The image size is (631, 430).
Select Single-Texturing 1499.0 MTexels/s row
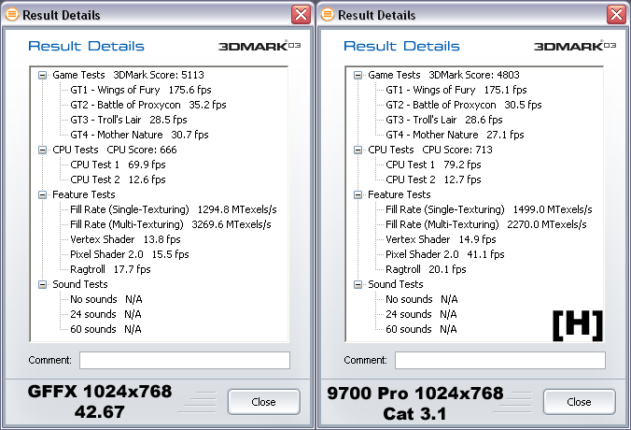click(x=489, y=209)
